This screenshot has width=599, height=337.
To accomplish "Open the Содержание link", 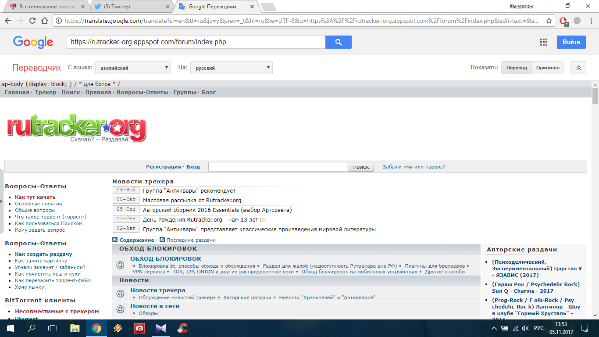I will 137,240.
